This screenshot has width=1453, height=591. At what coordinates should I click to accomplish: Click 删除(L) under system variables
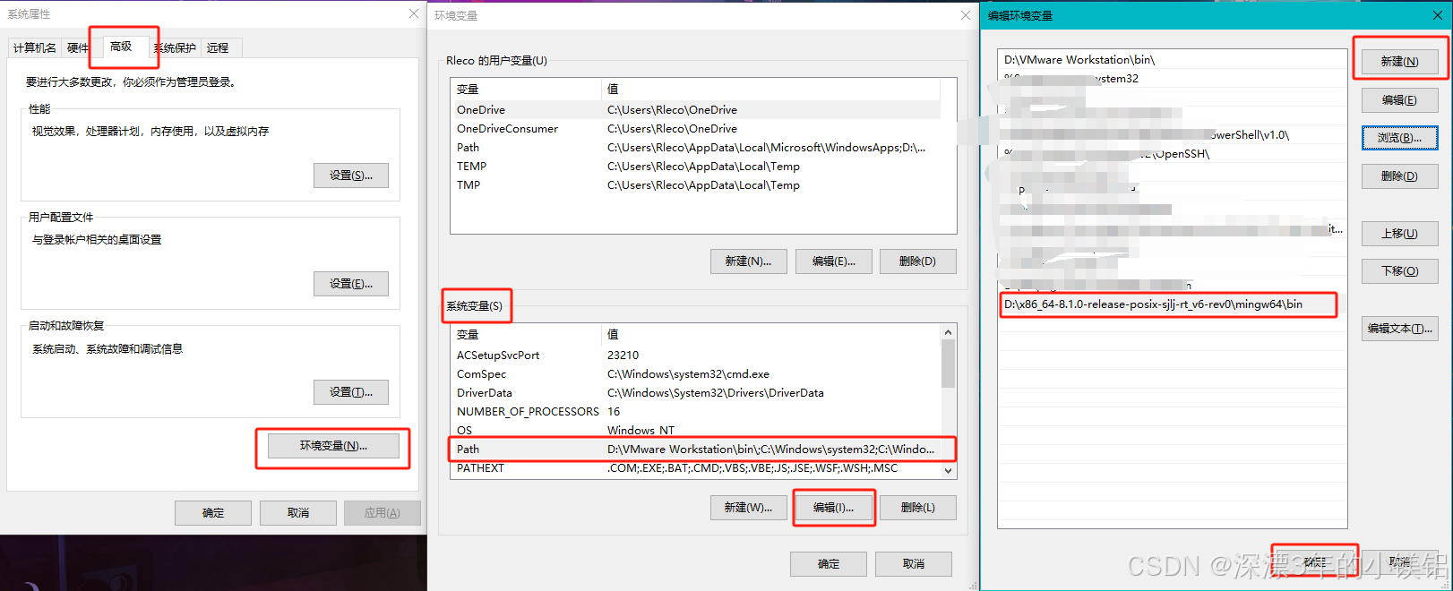918,508
